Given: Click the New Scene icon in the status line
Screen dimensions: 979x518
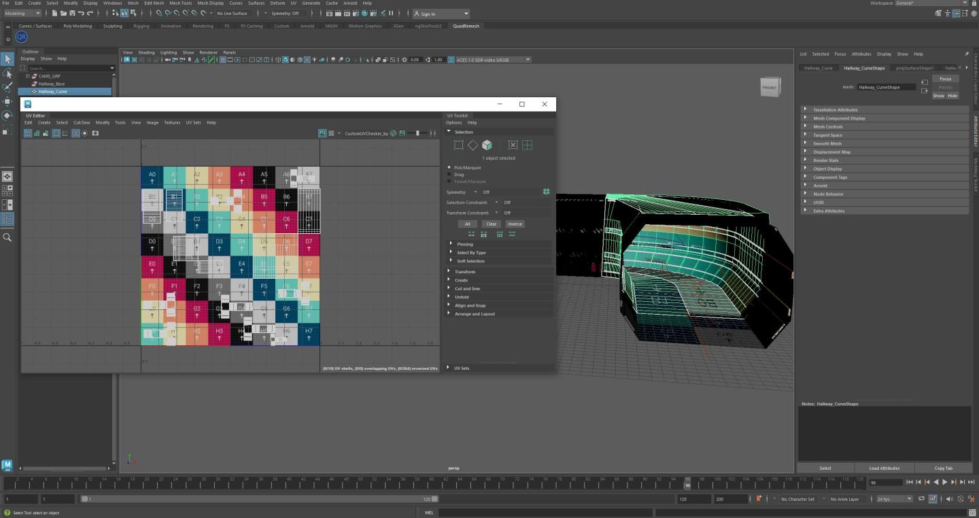Looking at the screenshot, I should pos(54,13).
